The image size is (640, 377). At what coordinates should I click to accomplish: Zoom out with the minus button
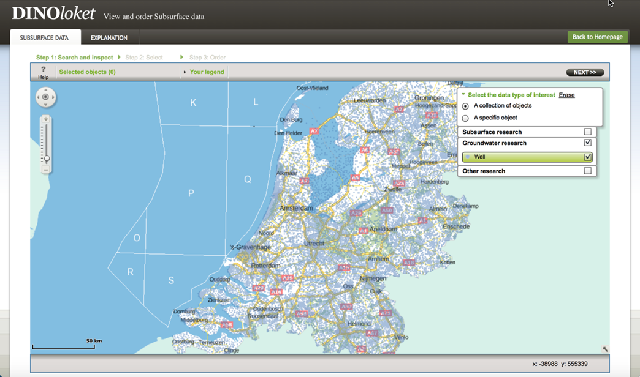click(x=46, y=170)
